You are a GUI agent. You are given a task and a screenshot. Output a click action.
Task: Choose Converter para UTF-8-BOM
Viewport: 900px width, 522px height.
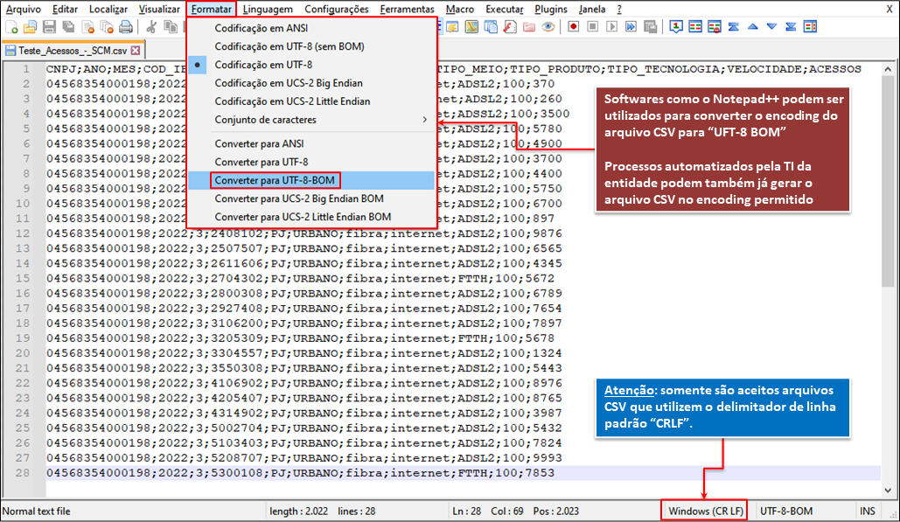pos(274,180)
